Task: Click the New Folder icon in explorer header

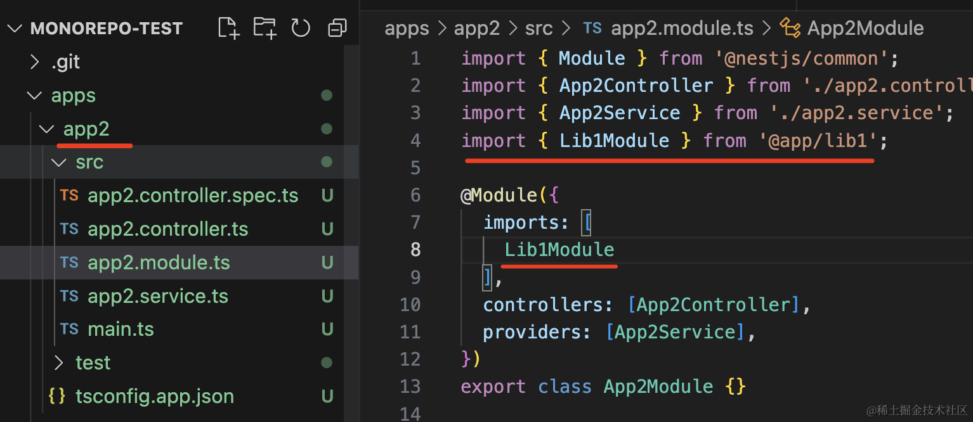Action: click(x=264, y=28)
